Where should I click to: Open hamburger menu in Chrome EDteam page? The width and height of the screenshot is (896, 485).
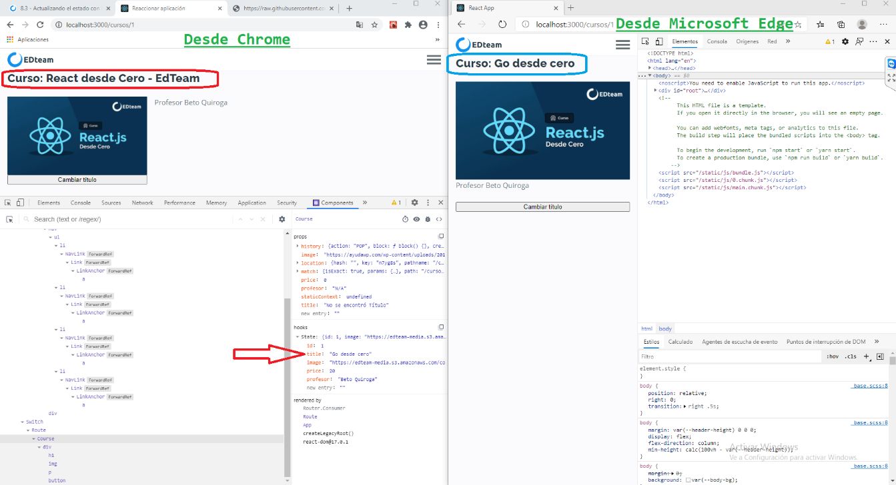pyautogui.click(x=433, y=59)
